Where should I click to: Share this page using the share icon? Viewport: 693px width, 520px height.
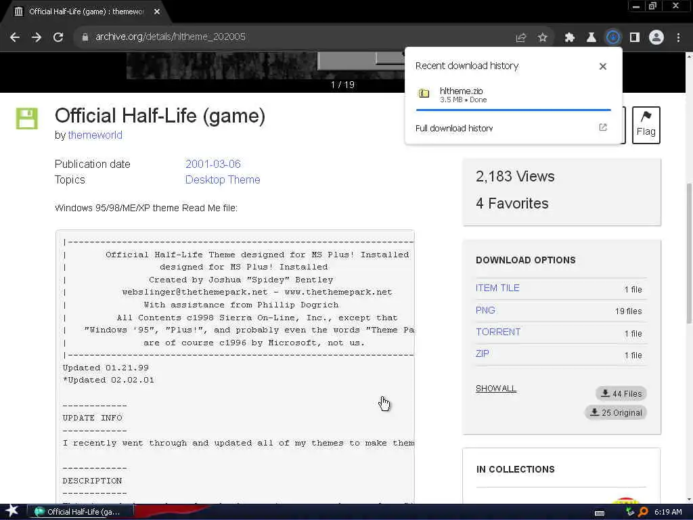(x=521, y=38)
